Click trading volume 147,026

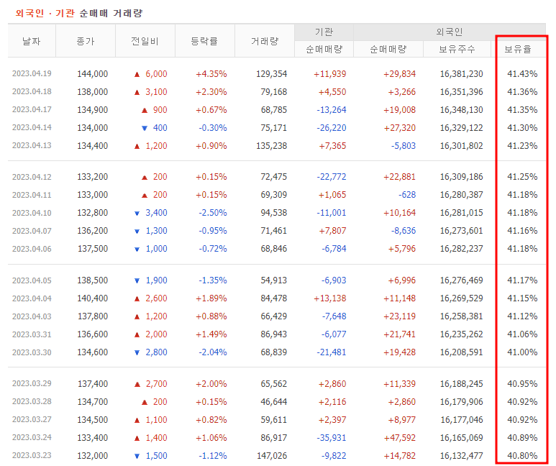click(272, 456)
